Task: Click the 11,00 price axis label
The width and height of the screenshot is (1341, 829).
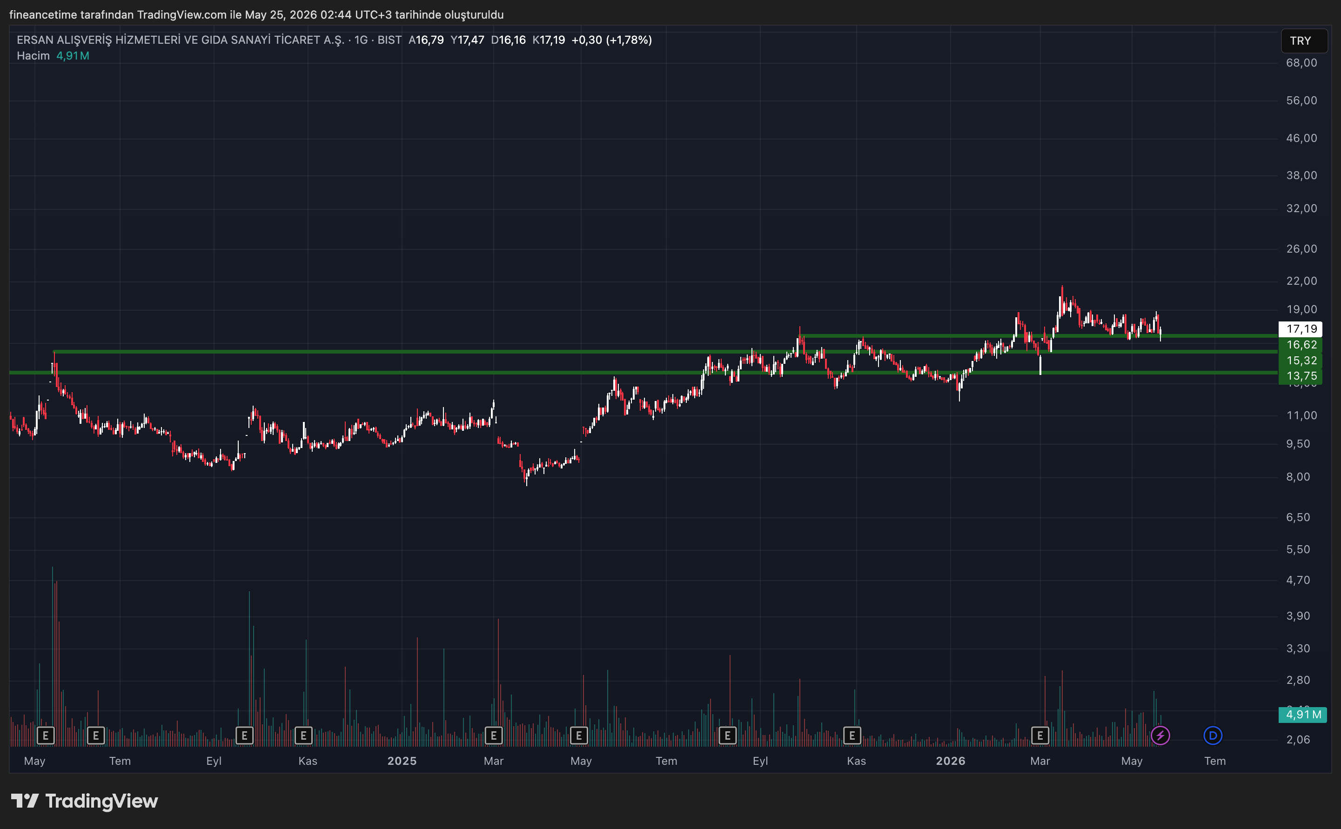Action: click(x=1301, y=415)
